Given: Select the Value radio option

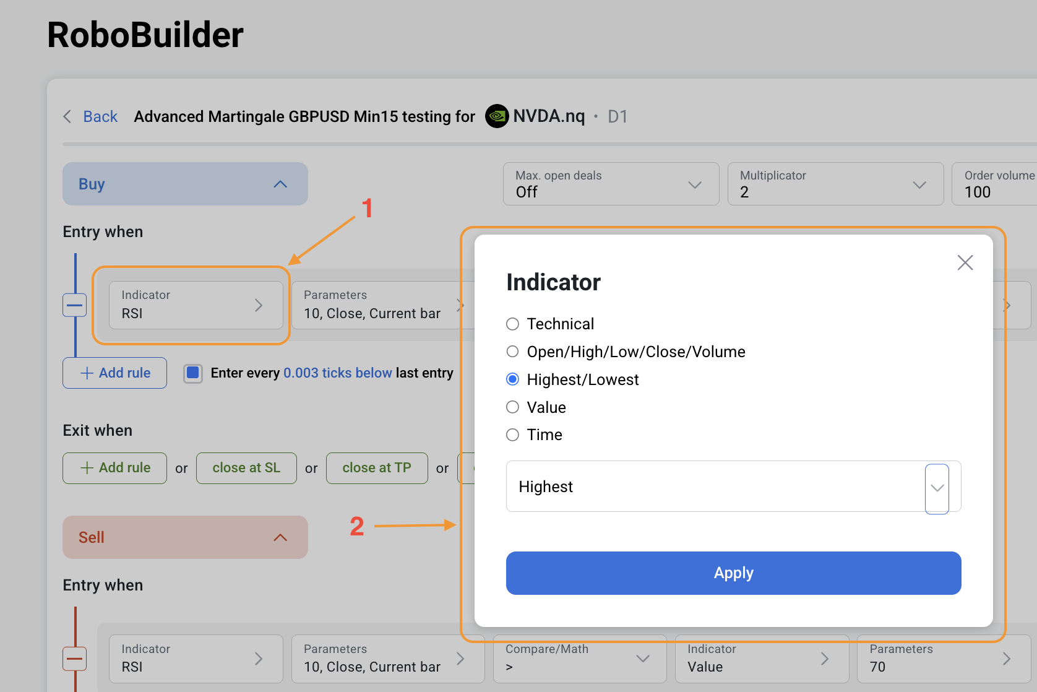Looking at the screenshot, I should [512, 407].
